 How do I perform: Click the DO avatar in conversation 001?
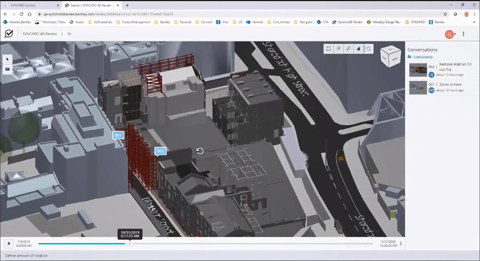(431, 90)
